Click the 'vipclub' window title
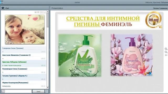 click(x=77, y=2)
